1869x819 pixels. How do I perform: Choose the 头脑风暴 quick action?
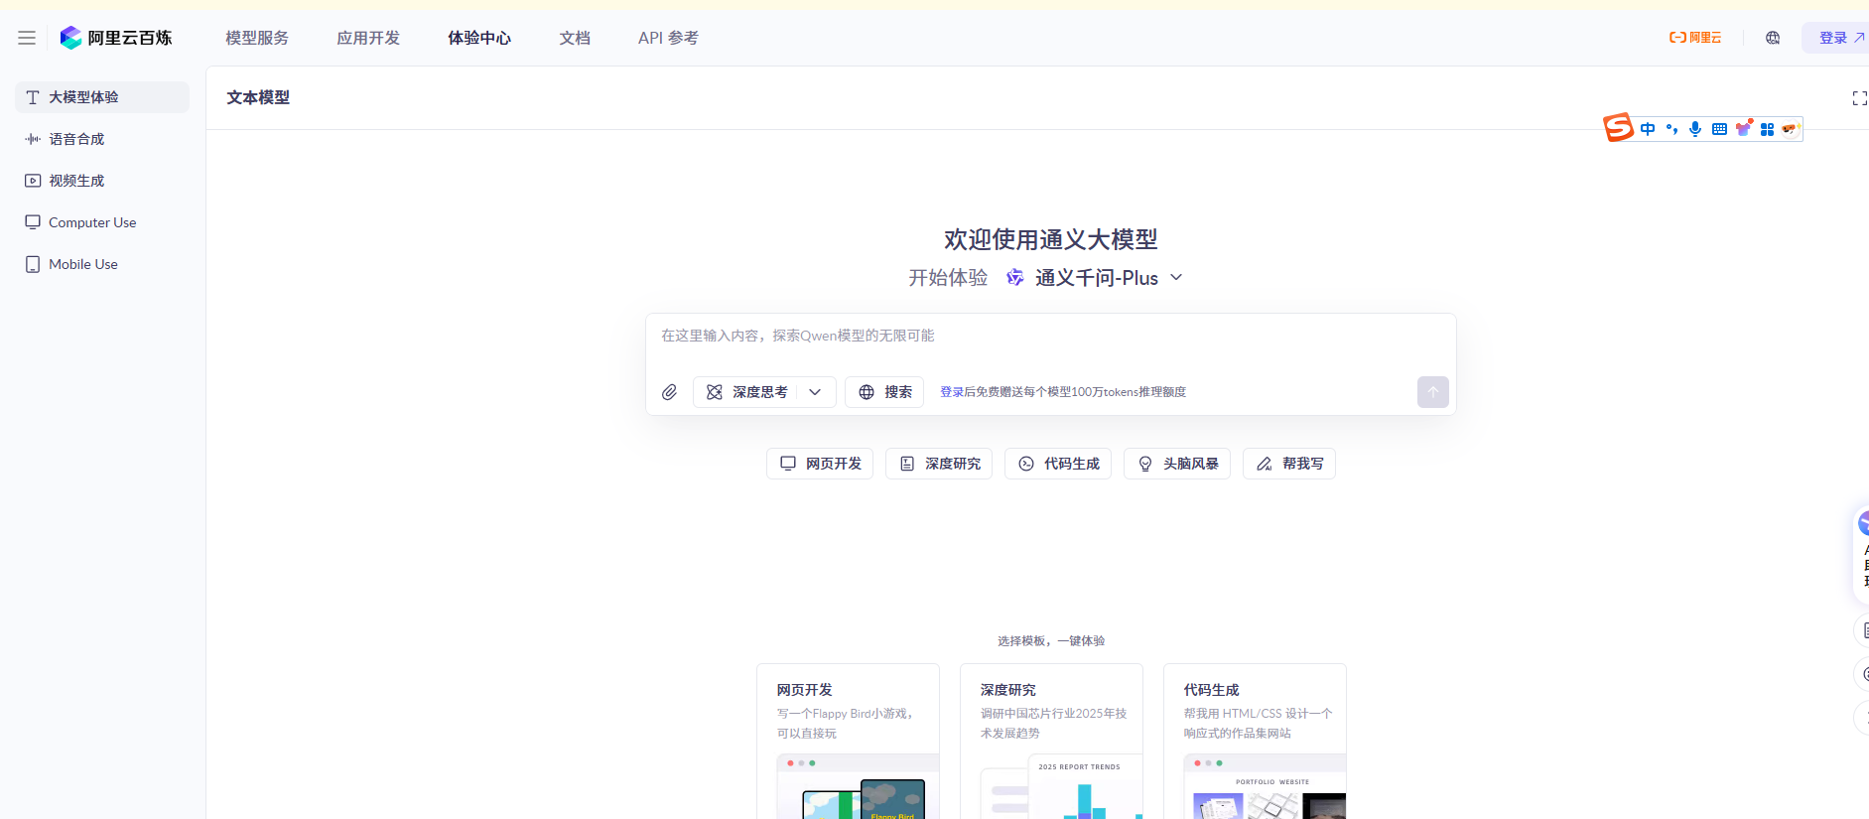pos(1177,464)
